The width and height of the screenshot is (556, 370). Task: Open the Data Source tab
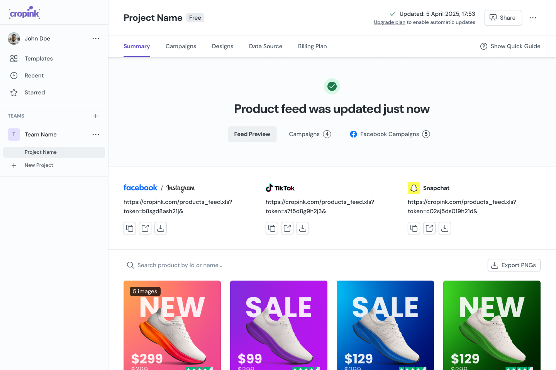[x=266, y=46]
